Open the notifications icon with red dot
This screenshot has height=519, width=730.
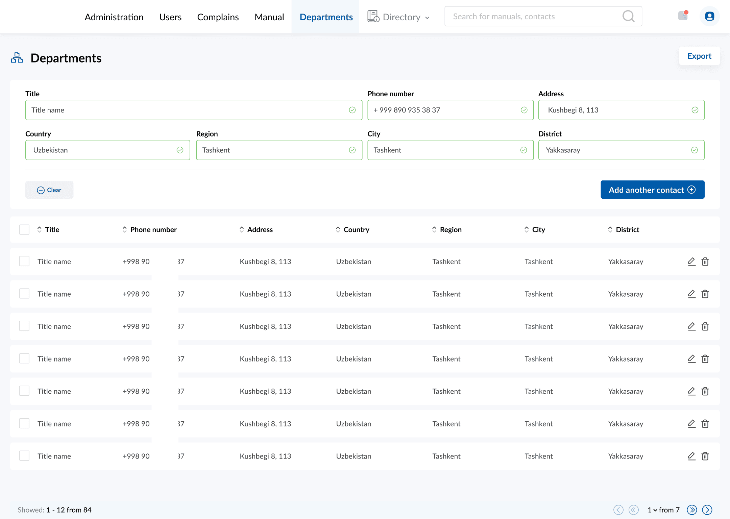(683, 16)
